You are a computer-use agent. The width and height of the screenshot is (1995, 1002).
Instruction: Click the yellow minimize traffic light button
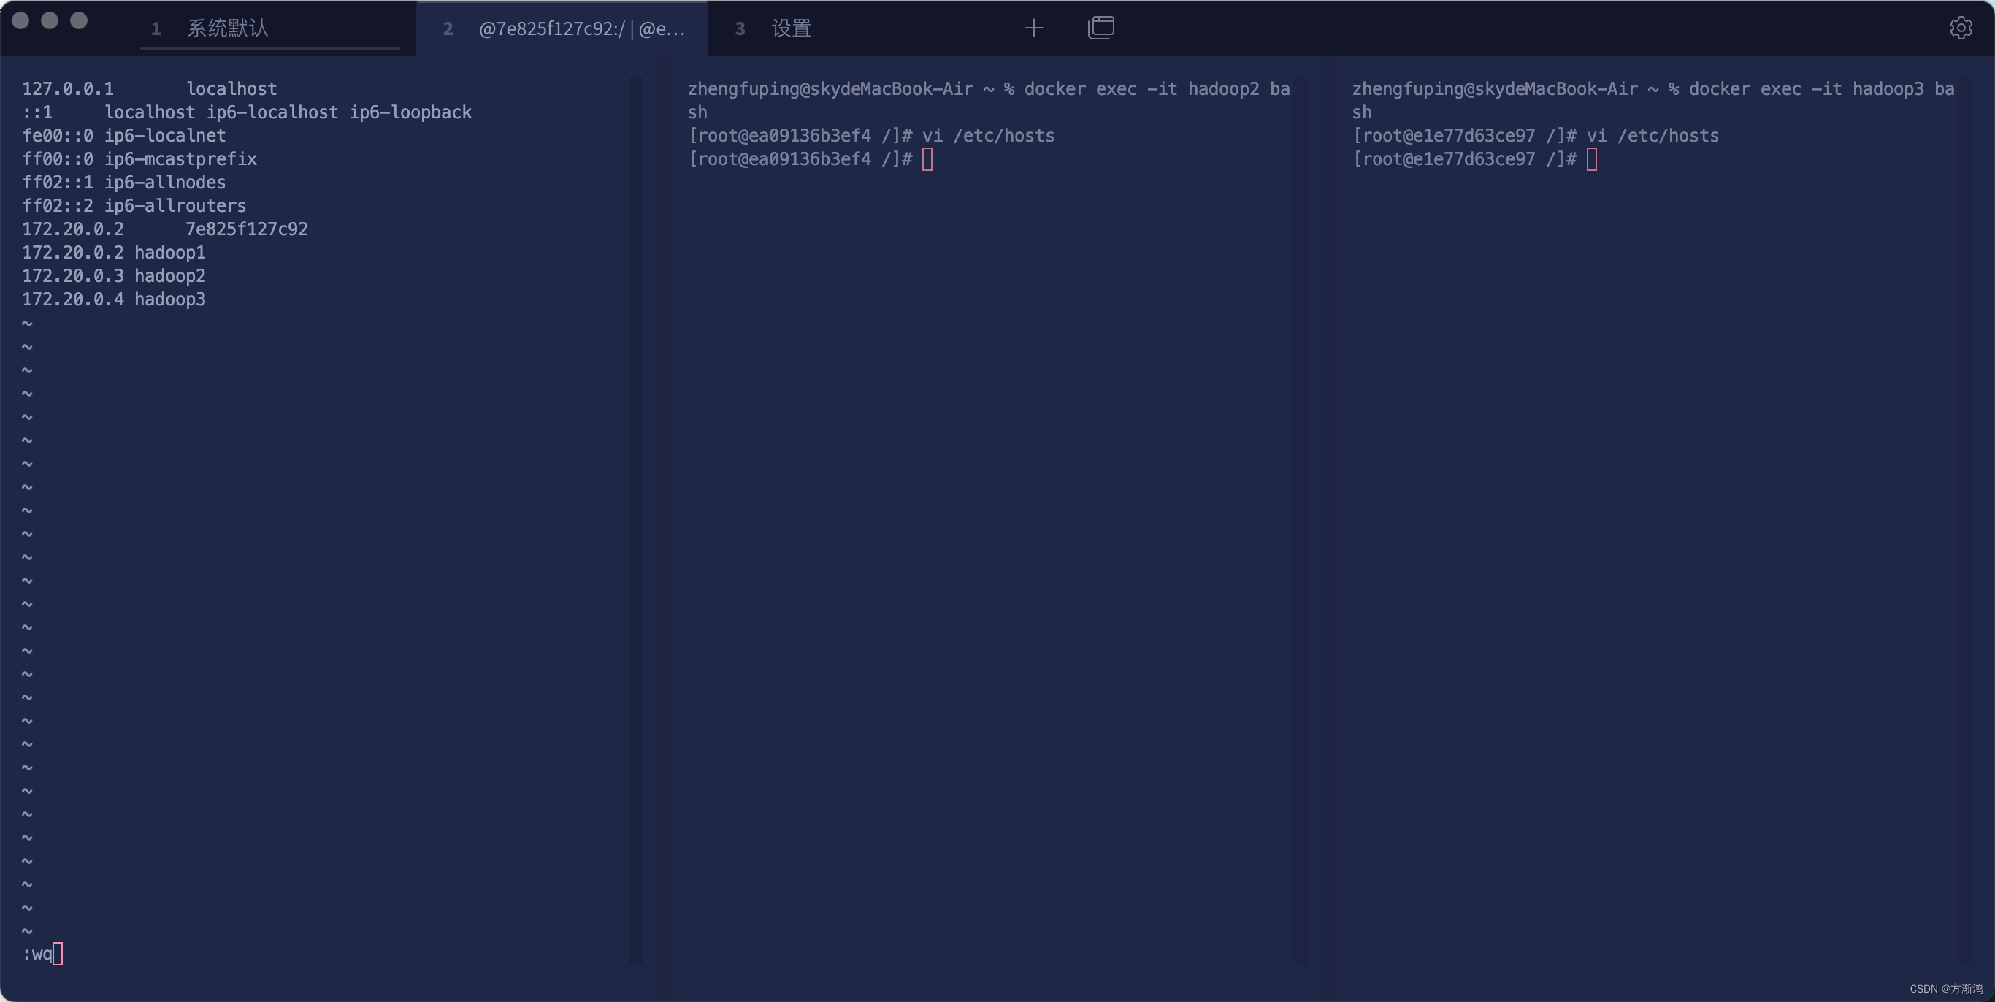point(50,21)
